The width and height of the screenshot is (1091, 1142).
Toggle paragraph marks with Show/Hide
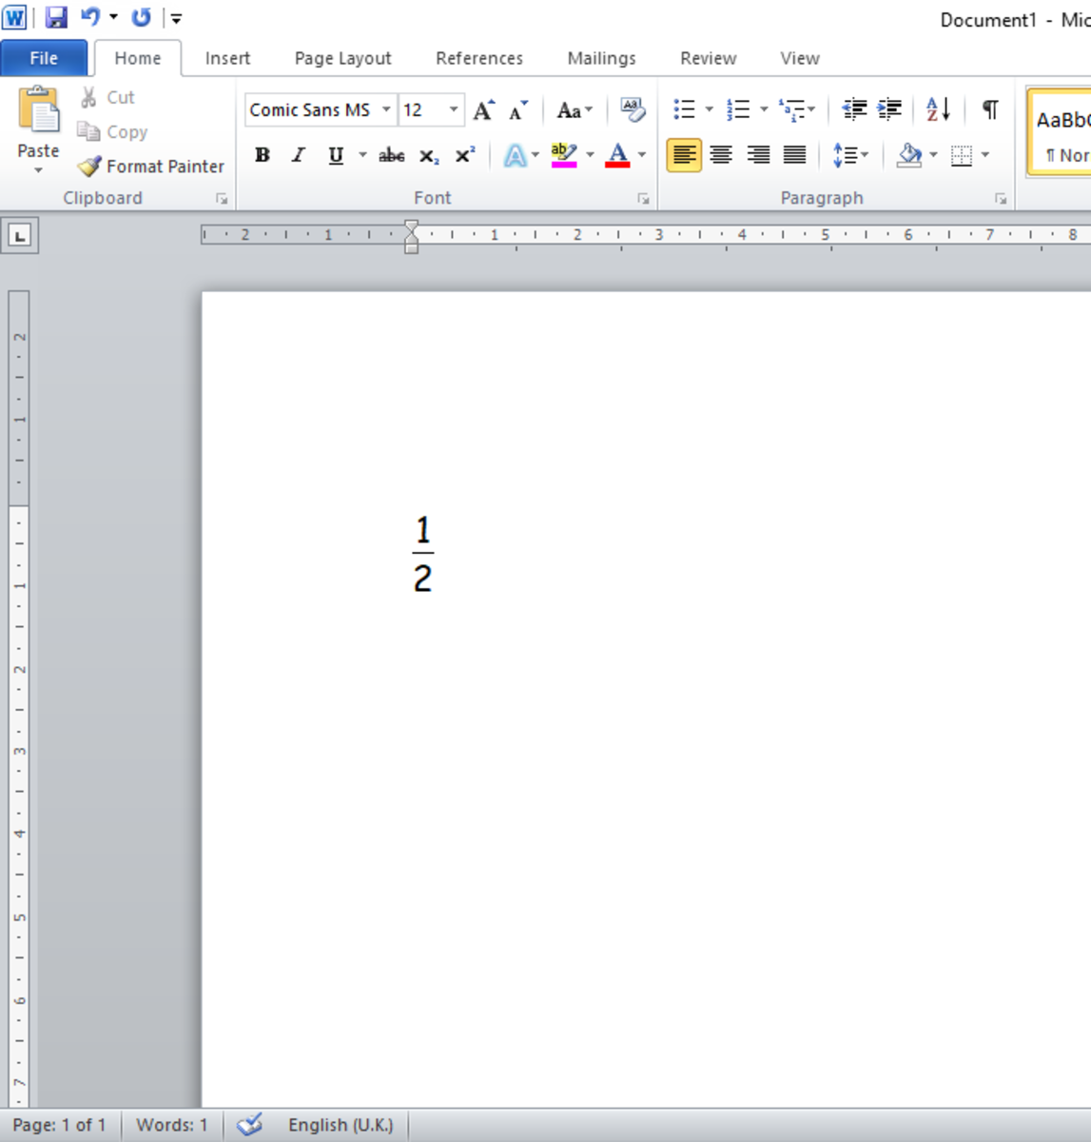989,109
